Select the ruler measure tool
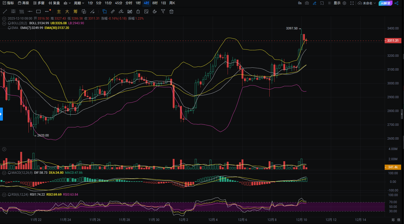This screenshot has height=224, width=404. coord(113,11)
